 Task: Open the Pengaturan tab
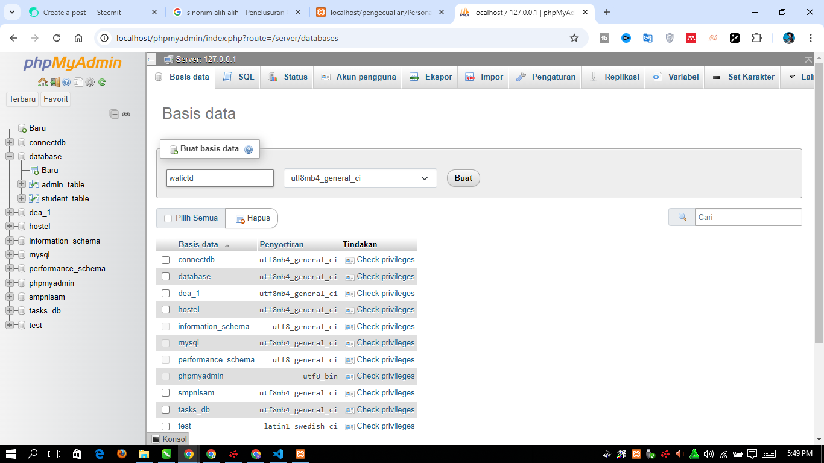pos(545,77)
